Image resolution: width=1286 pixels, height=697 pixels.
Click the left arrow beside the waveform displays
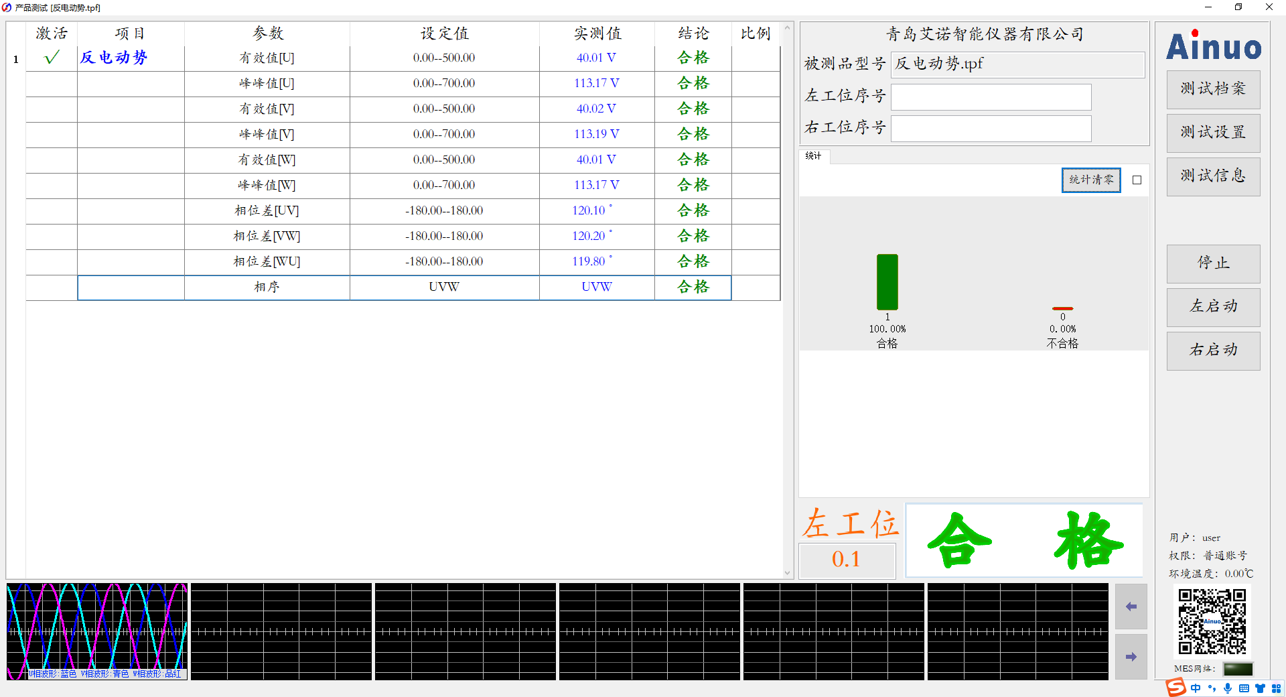[x=1131, y=607]
